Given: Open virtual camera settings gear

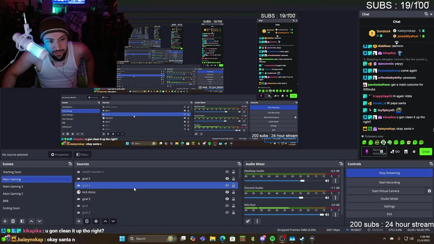Looking at the screenshot, I should 429,191.
